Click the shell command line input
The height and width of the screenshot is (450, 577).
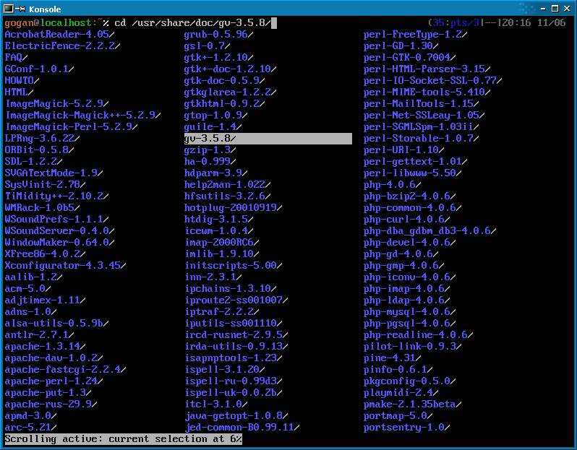pyautogui.click(x=196, y=23)
